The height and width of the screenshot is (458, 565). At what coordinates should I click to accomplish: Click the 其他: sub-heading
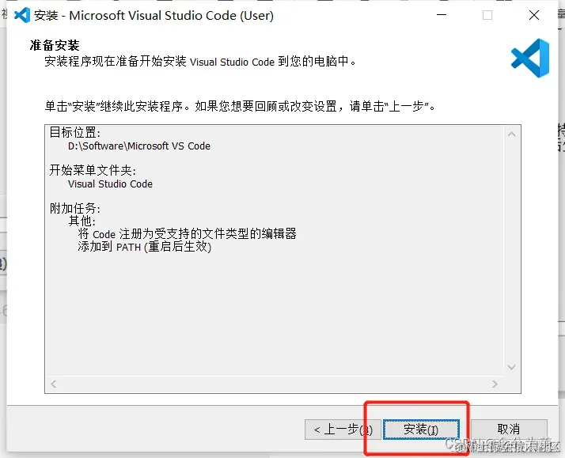(x=82, y=221)
